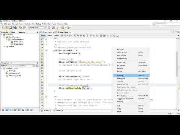This screenshot has height=135, width=180.
Task: Click the Comment icon in editor toolbar
Action: click(x=114, y=36)
